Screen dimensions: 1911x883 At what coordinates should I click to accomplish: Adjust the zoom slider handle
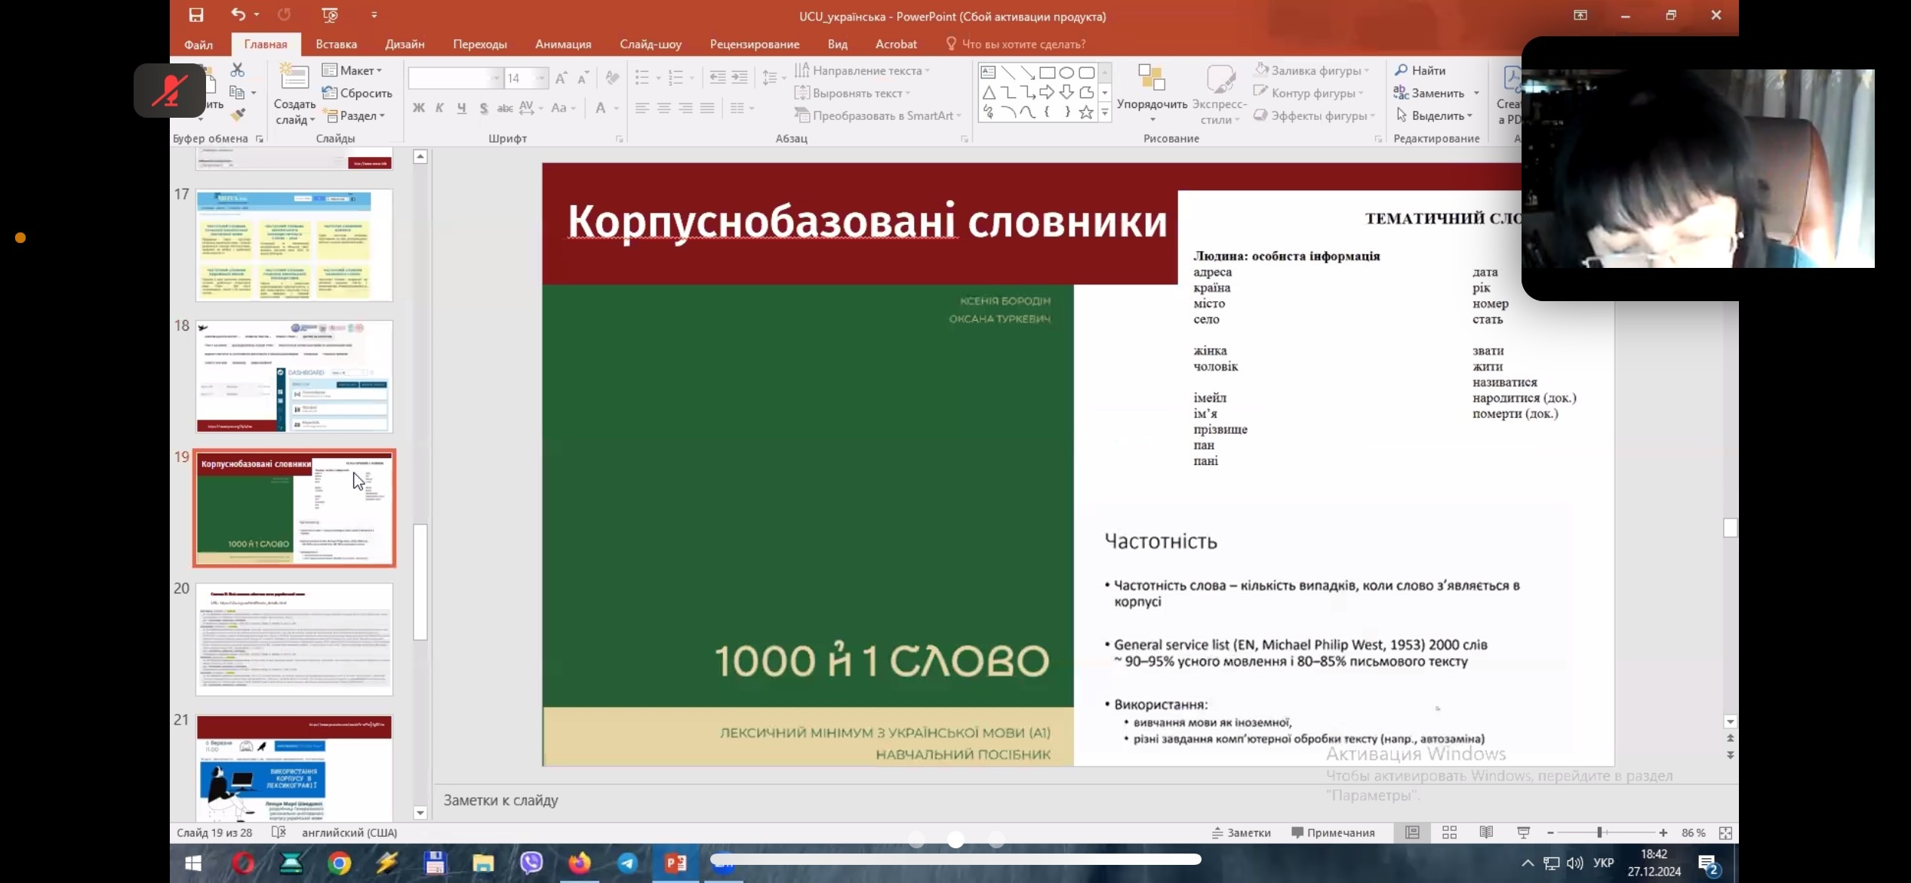[x=1599, y=832]
